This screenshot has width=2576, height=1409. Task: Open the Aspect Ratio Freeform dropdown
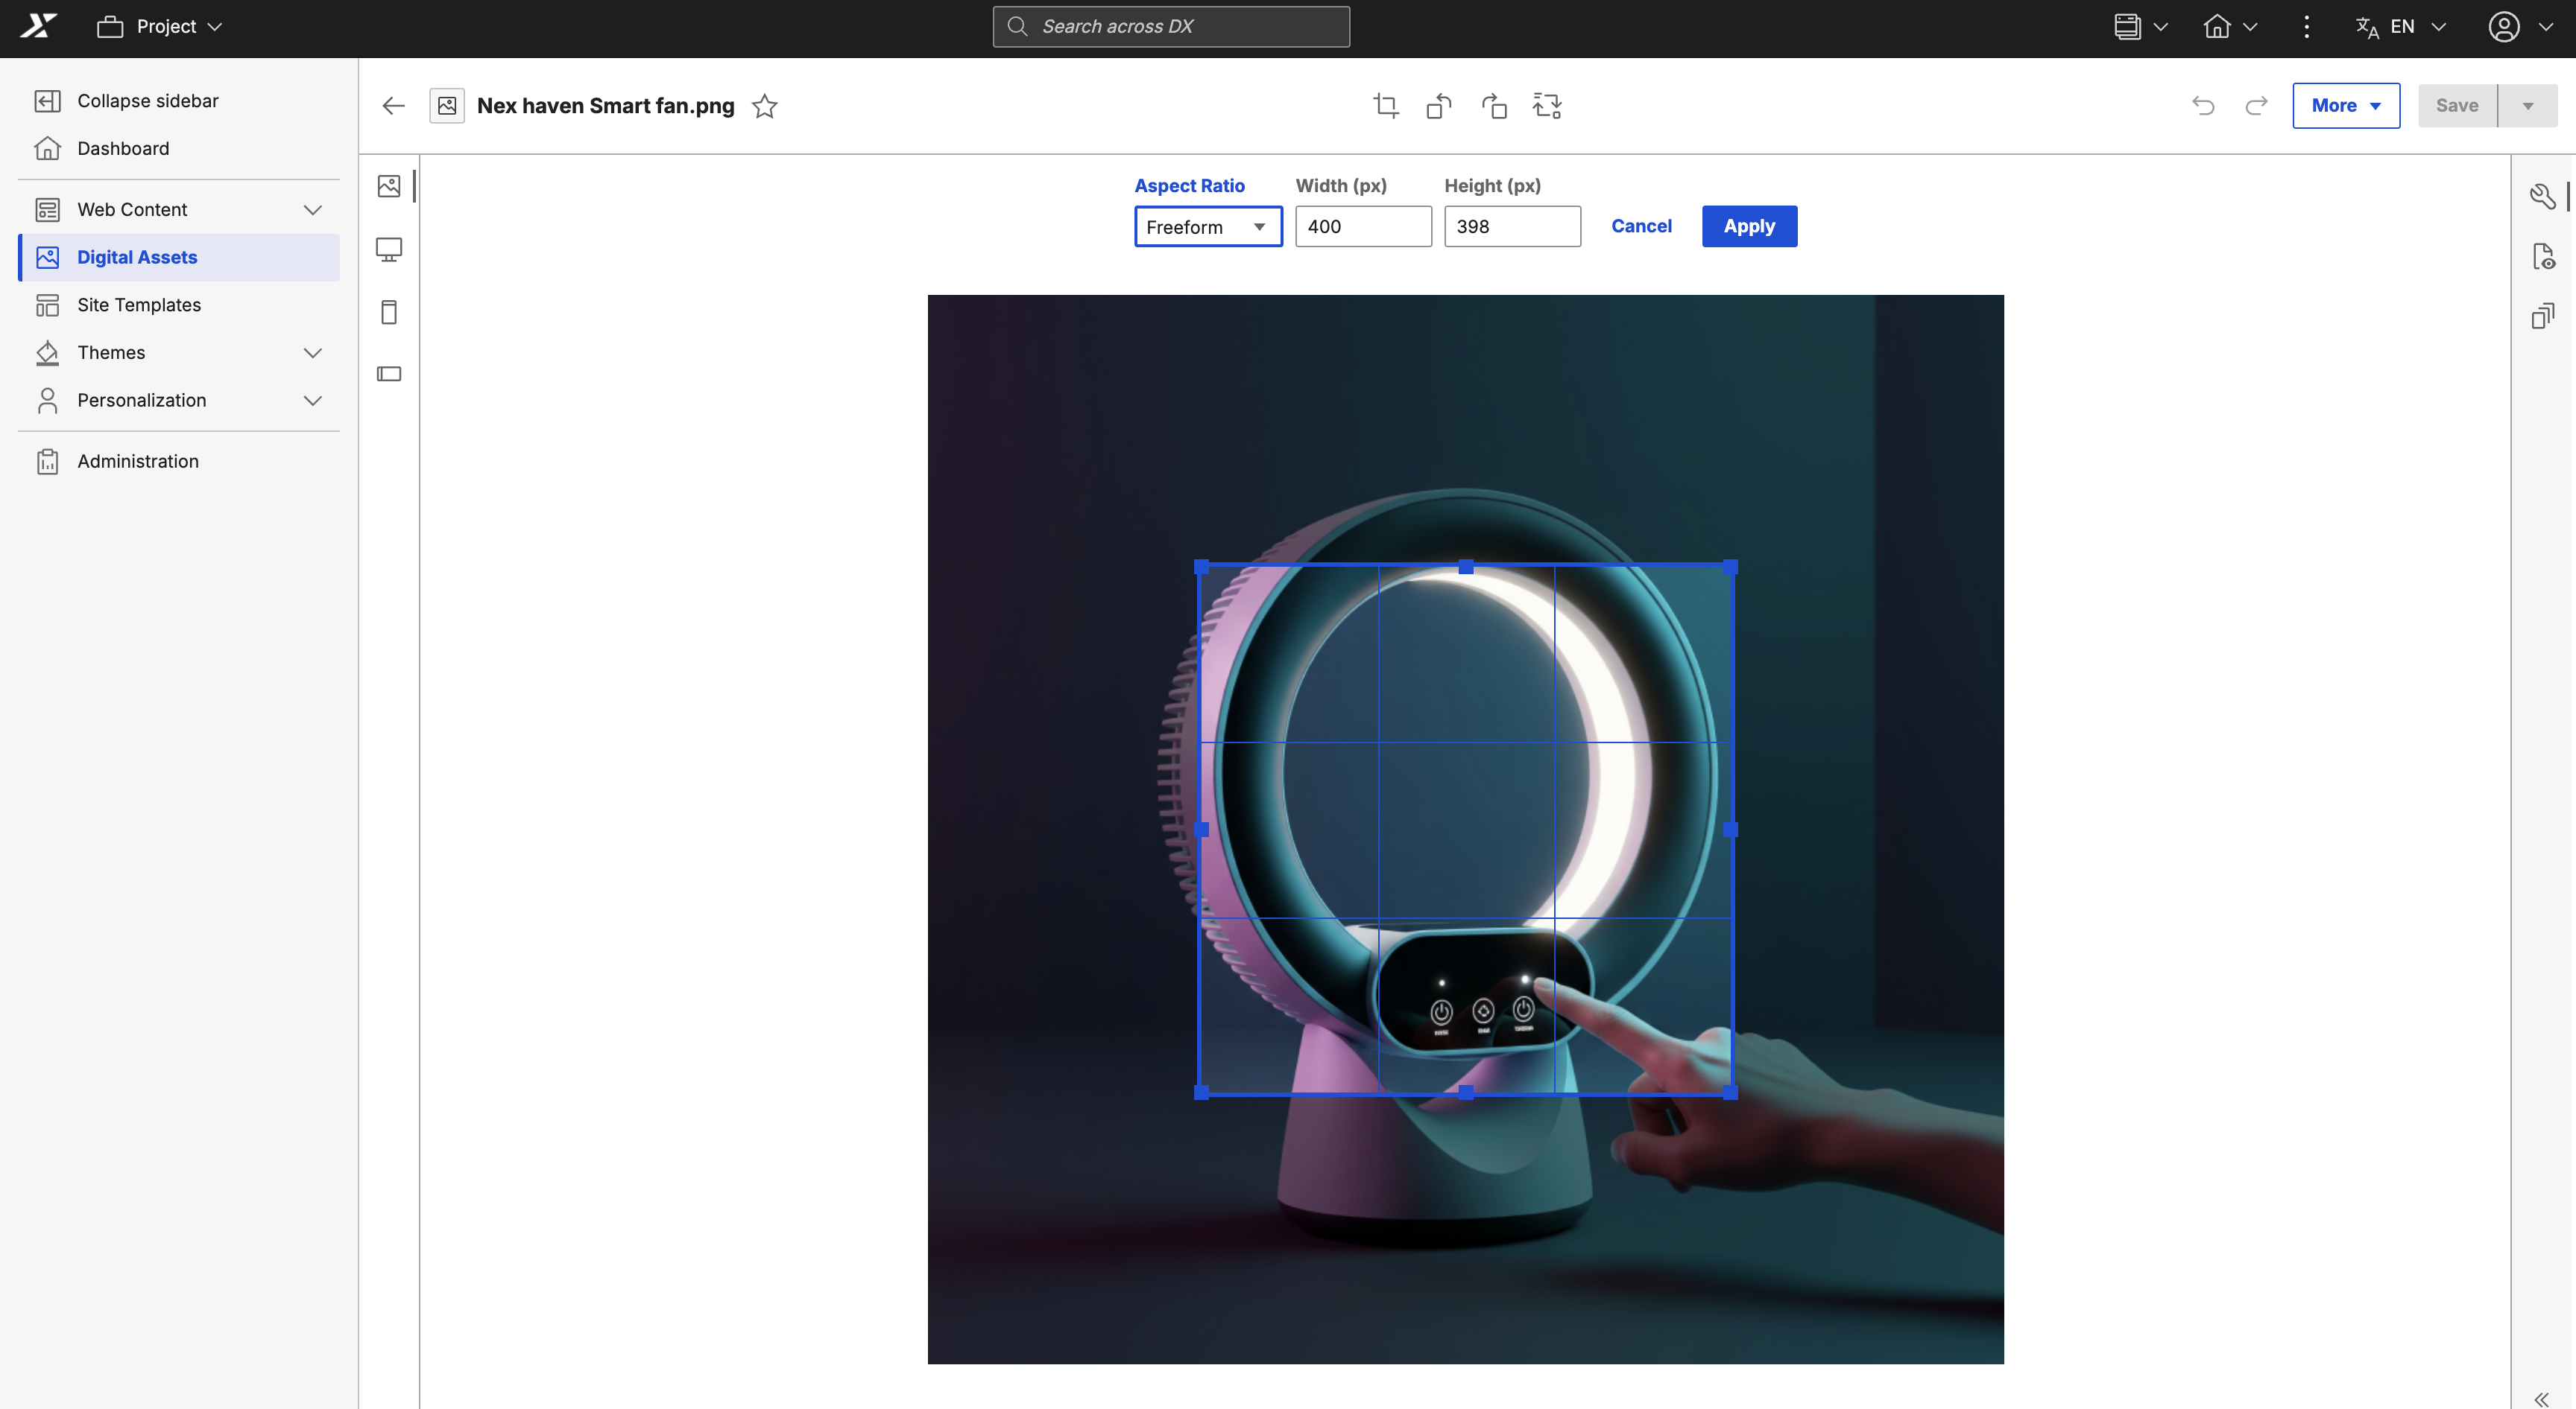[x=1208, y=226]
